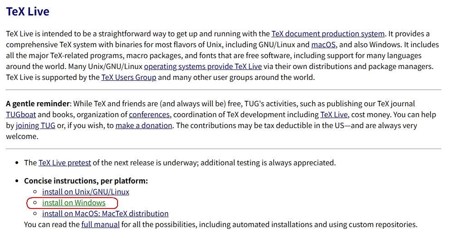
Task: Open the TUGboat journal link
Action: (21, 114)
